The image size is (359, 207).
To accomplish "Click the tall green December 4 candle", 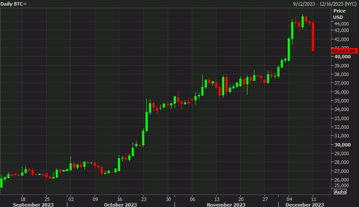I will (289, 50).
